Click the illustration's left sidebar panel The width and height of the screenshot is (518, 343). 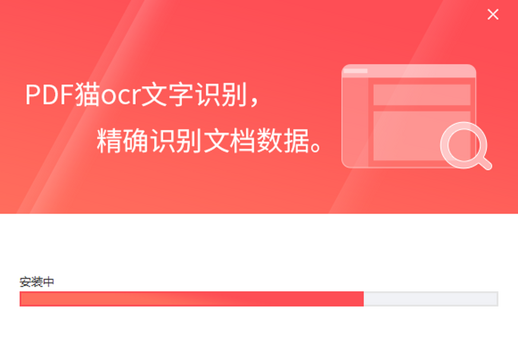pyautogui.click(x=355, y=123)
